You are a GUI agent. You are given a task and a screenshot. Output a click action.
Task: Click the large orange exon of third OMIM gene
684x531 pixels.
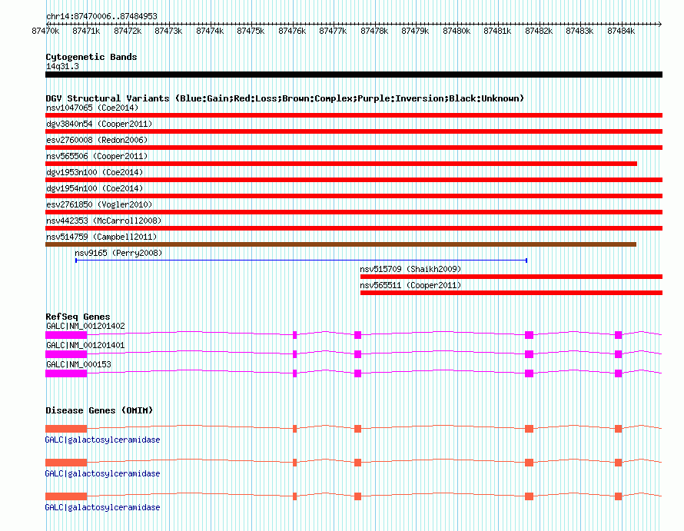coord(66,496)
